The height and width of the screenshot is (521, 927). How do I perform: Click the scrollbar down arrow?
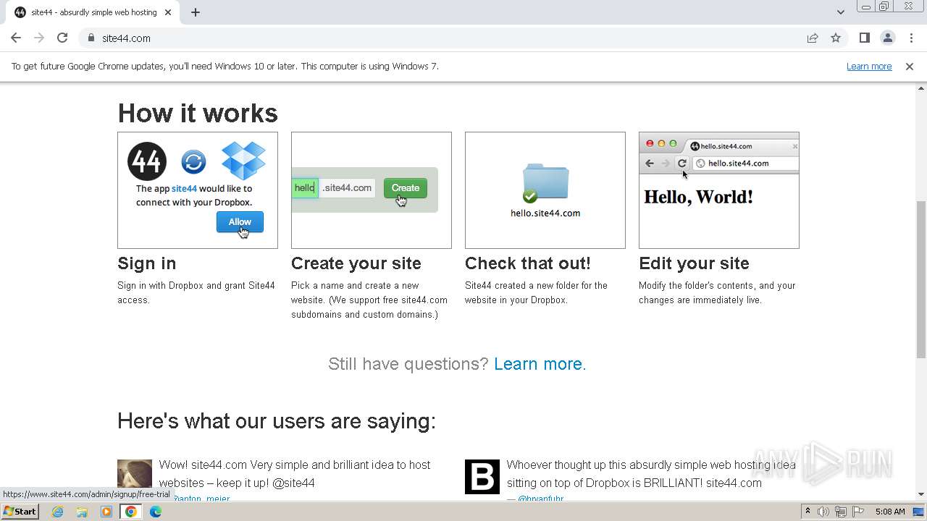point(921,494)
